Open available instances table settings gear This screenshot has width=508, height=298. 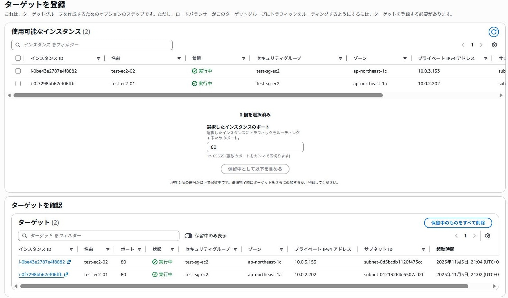[x=494, y=45]
